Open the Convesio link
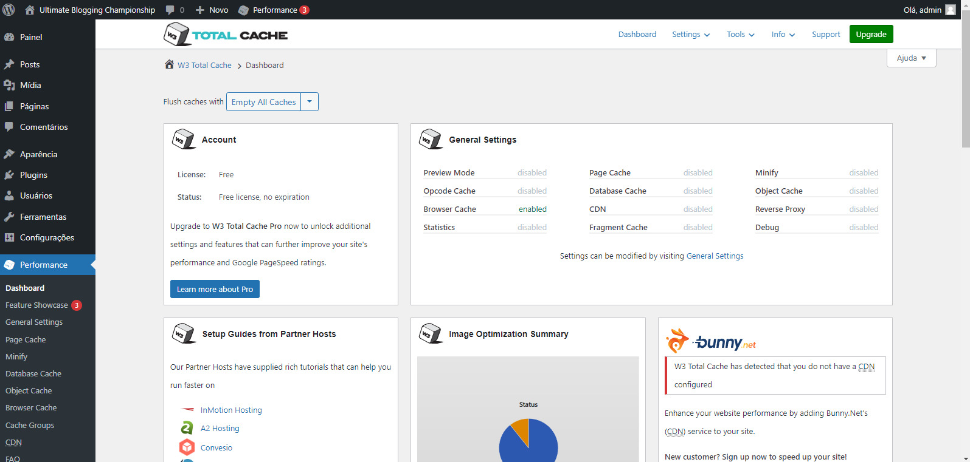Image resolution: width=970 pixels, height=462 pixels. point(217,448)
